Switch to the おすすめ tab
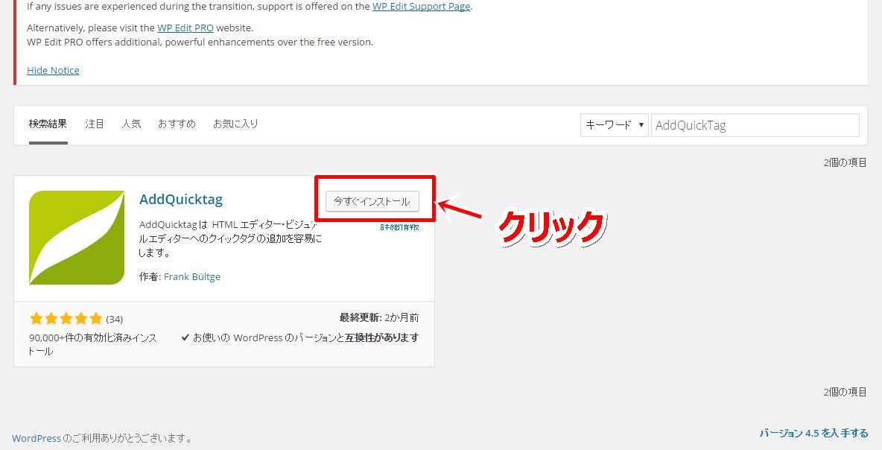Image resolution: width=882 pixels, height=450 pixels. 177,124
